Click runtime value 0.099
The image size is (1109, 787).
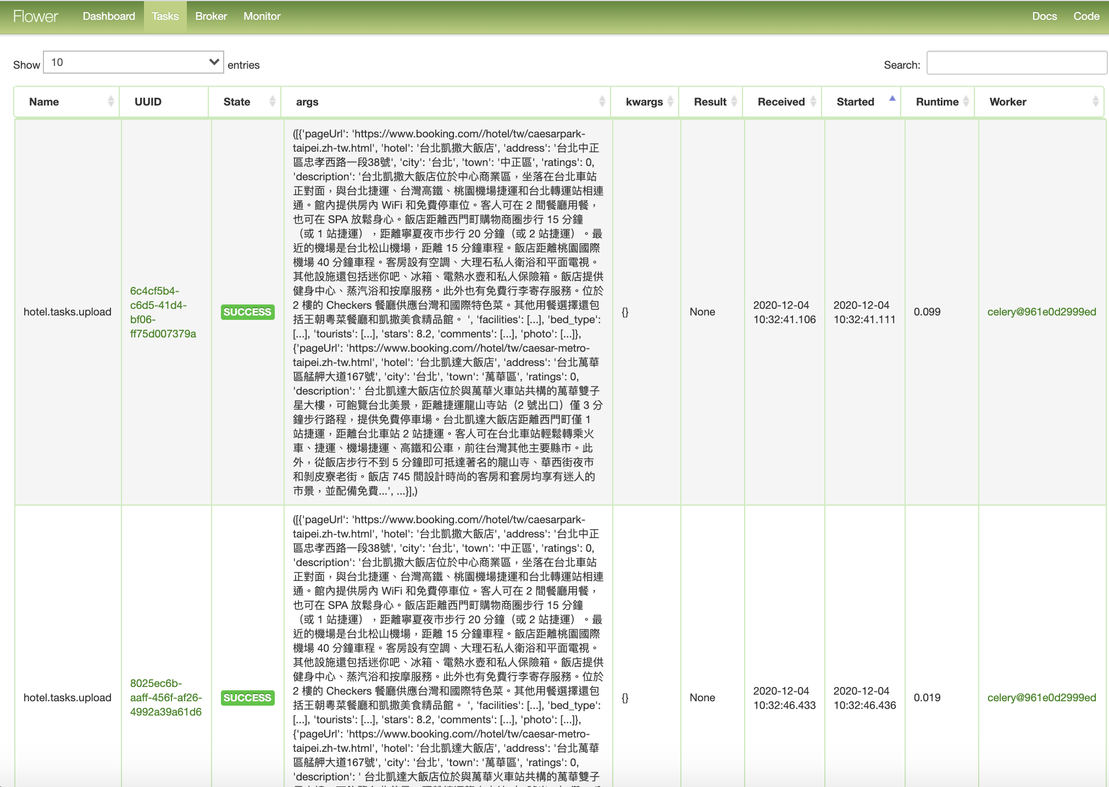point(927,312)
